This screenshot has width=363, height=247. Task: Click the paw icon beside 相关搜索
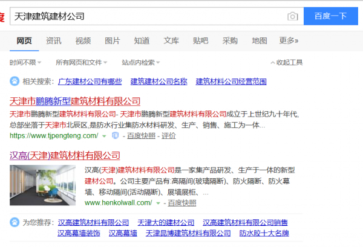click(15, 82)
